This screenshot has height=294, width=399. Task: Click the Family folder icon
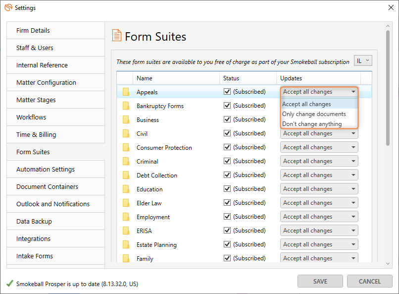tap(126, 258)
